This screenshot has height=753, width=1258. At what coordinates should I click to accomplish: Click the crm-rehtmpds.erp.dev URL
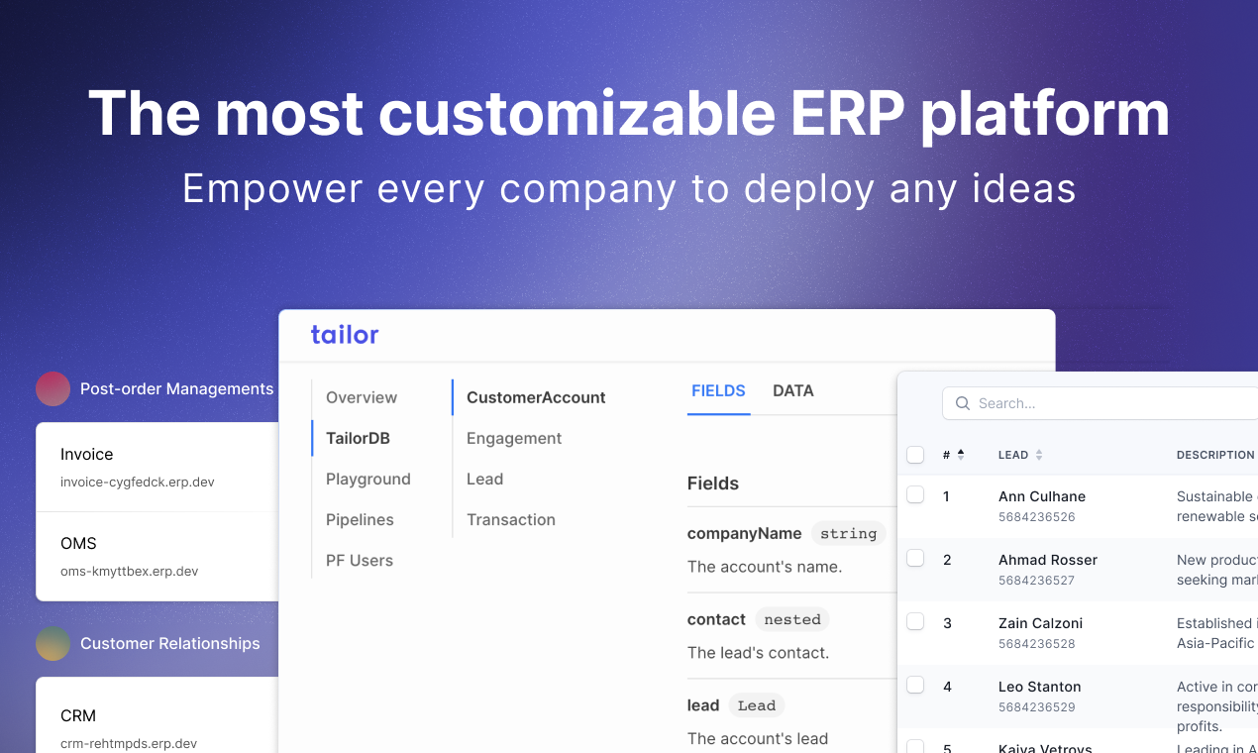click(x=129, y=744)
